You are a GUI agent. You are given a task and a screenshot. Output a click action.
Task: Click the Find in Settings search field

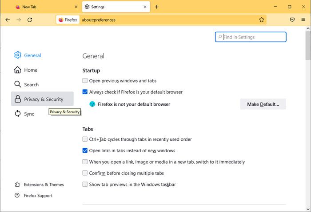coord(251,37)
